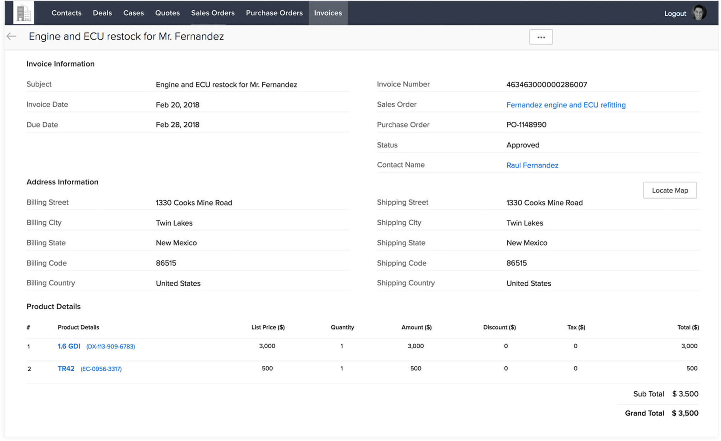
Task: Select invoice number 463463000000286007
Action: click(546, 85)
